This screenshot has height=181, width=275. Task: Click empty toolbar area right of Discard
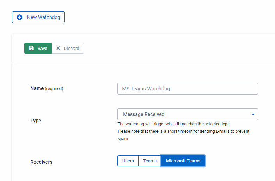[x=175, y=49]
